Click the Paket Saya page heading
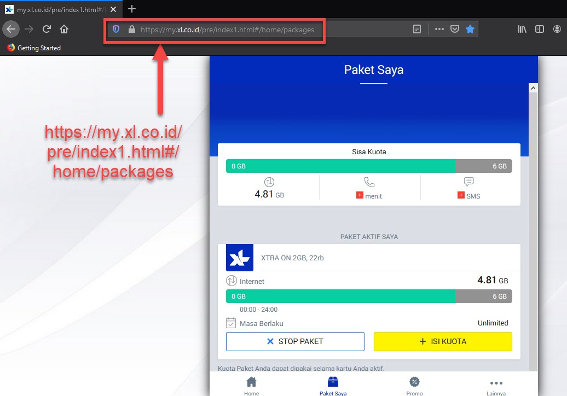This screenshot has height=396, width=567. point(374,69)
